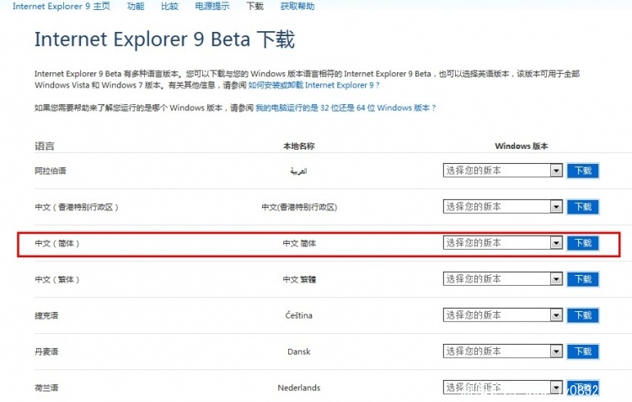Download the 中文（简体）version
Viewport: 632px width, 402px height.
(583, 243)
